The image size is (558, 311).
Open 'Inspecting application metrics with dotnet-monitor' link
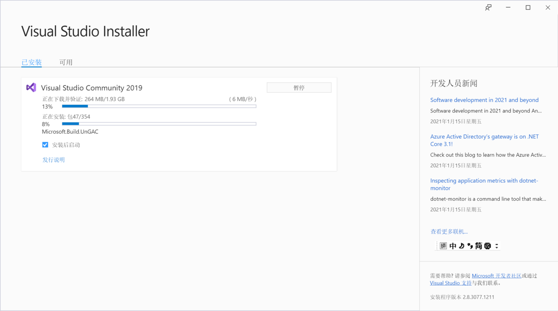click(484, 185)
